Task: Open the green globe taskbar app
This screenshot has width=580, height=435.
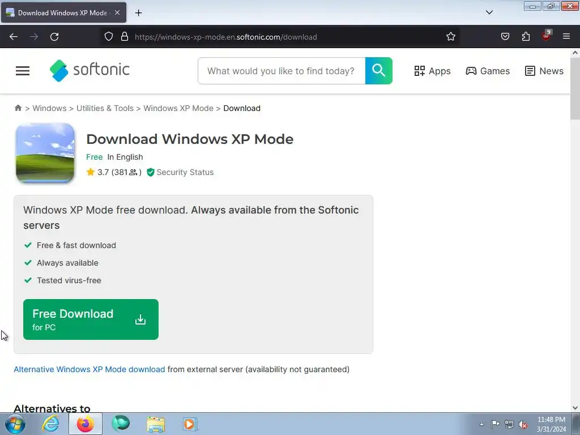Action: [x=121, y=424]
